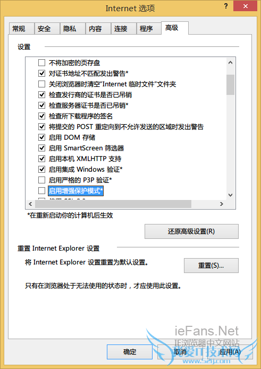Click the help question mark icon
This screenshot has width=261, height=369.
(x=226, y=6)
